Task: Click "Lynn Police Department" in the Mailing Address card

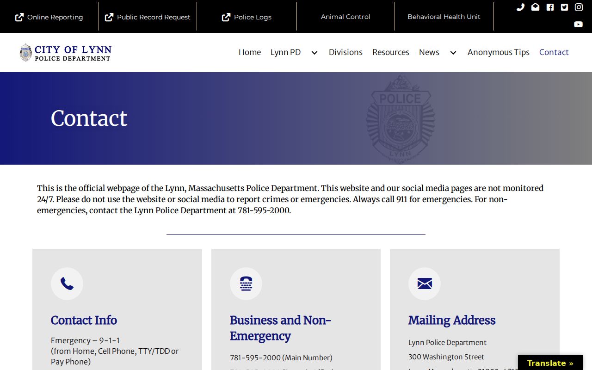Action: click(447, 343)
